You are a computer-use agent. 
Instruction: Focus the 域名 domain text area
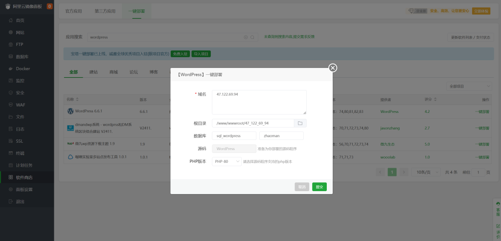click(259, 102)
